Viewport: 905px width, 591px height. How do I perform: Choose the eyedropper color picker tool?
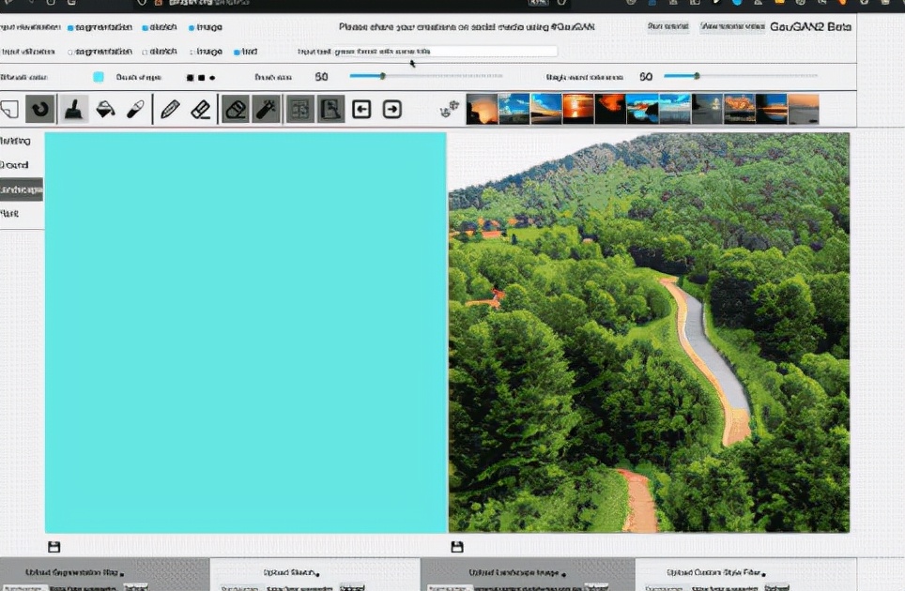pos(135,110)
